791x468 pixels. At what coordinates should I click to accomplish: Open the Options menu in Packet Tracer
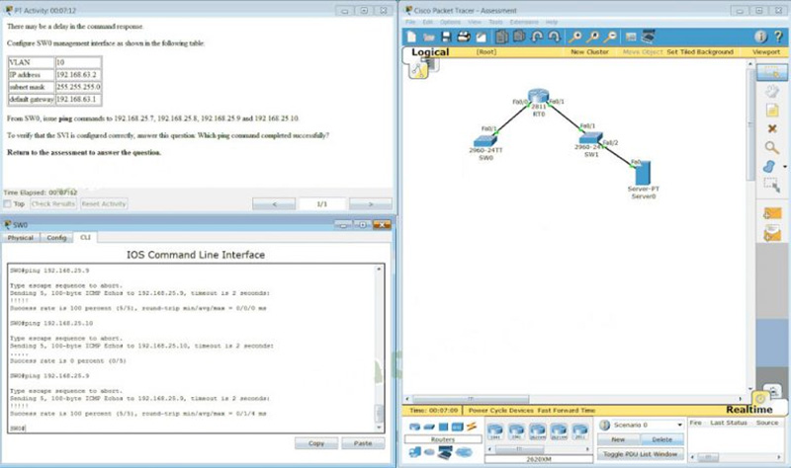450,22
